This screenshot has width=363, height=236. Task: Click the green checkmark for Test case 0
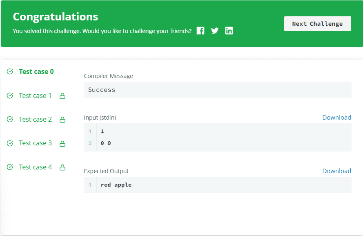coord(10,72)
